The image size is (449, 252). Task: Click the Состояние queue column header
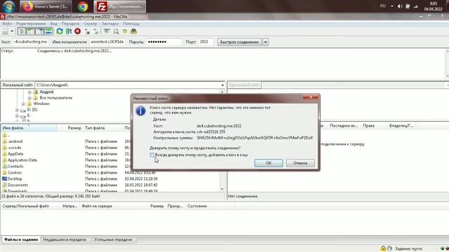click(x=197, y=206)
